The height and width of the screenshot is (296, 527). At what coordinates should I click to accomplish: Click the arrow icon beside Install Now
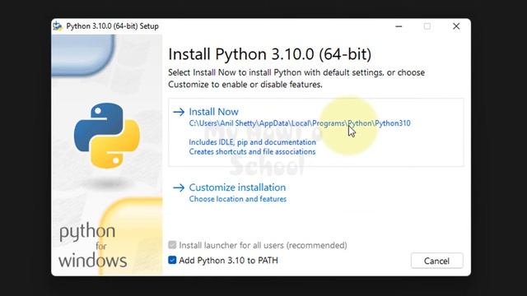pyautogui.click(x=179, y=112)
